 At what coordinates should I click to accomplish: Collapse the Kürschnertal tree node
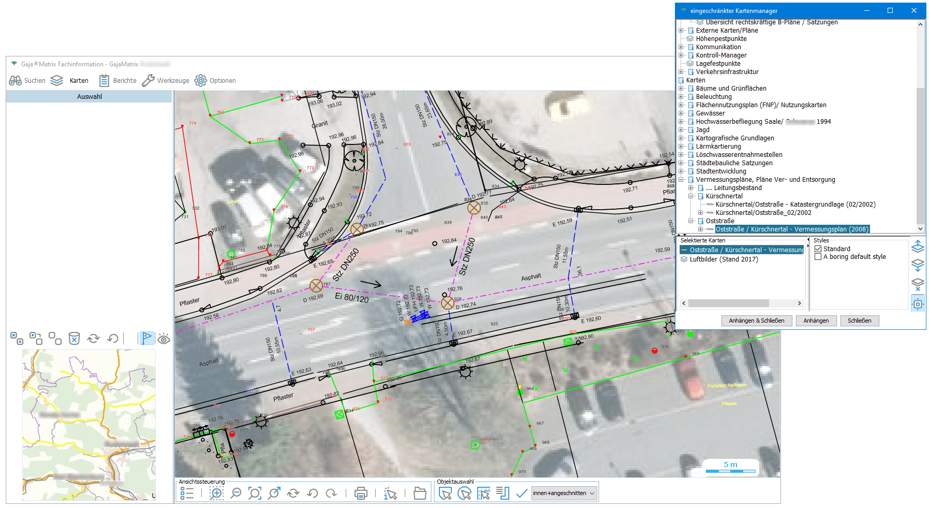691,196
